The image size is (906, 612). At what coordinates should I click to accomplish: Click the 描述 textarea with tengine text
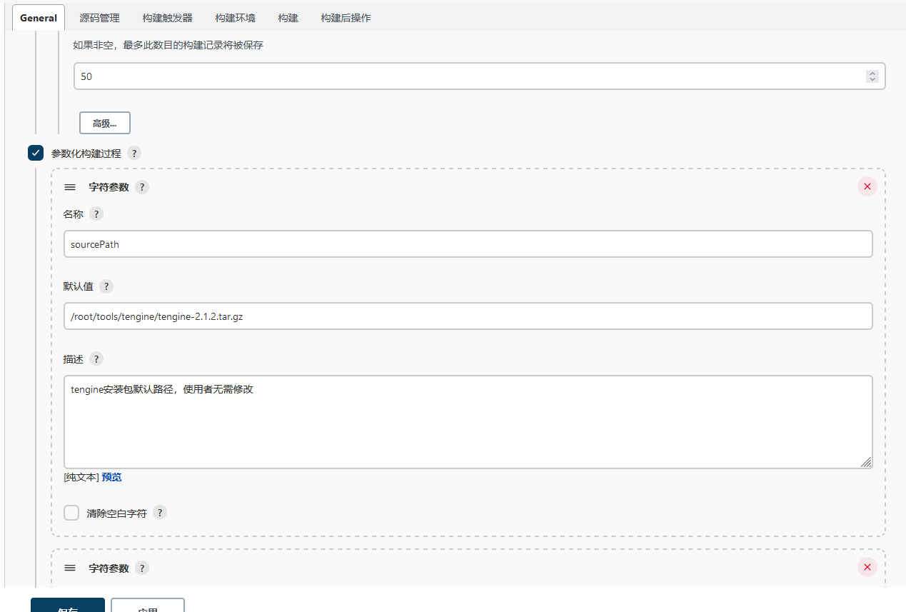tap(468, 422)
